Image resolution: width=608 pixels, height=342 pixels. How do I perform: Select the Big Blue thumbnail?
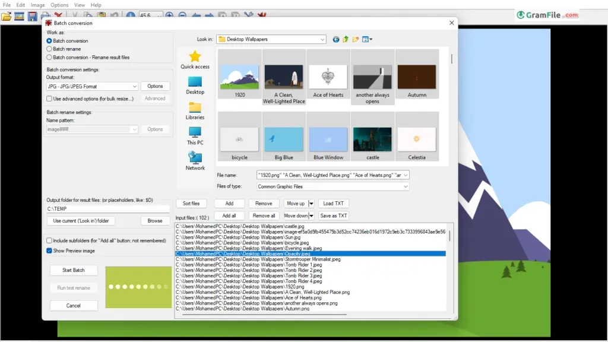tap(284, 137)
